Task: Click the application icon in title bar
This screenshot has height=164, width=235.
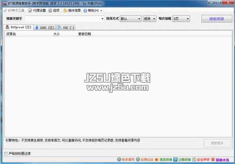Action: pyautogui.click(x=5, y=3)
